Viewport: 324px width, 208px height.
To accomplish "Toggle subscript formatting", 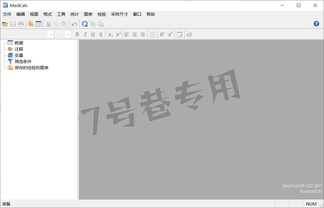I will pyautogui.click(x=110, y=35).
